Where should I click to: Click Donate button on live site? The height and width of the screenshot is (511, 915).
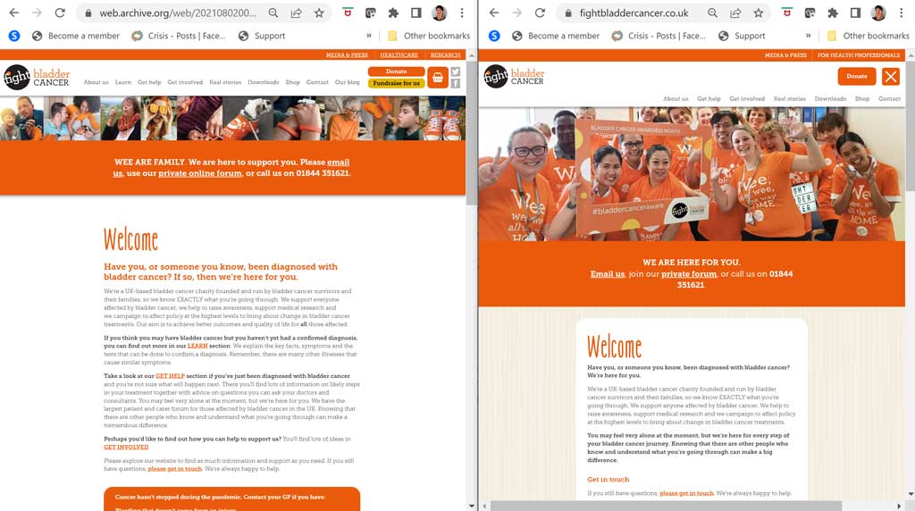(857, 77)
